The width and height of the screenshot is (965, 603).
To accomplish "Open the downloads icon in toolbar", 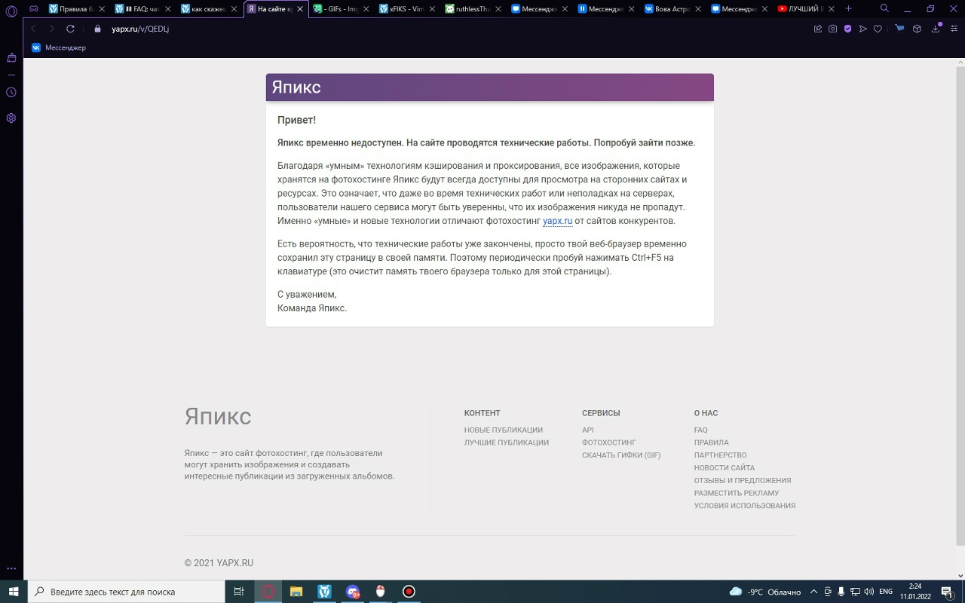I will (x=936, y=29).
